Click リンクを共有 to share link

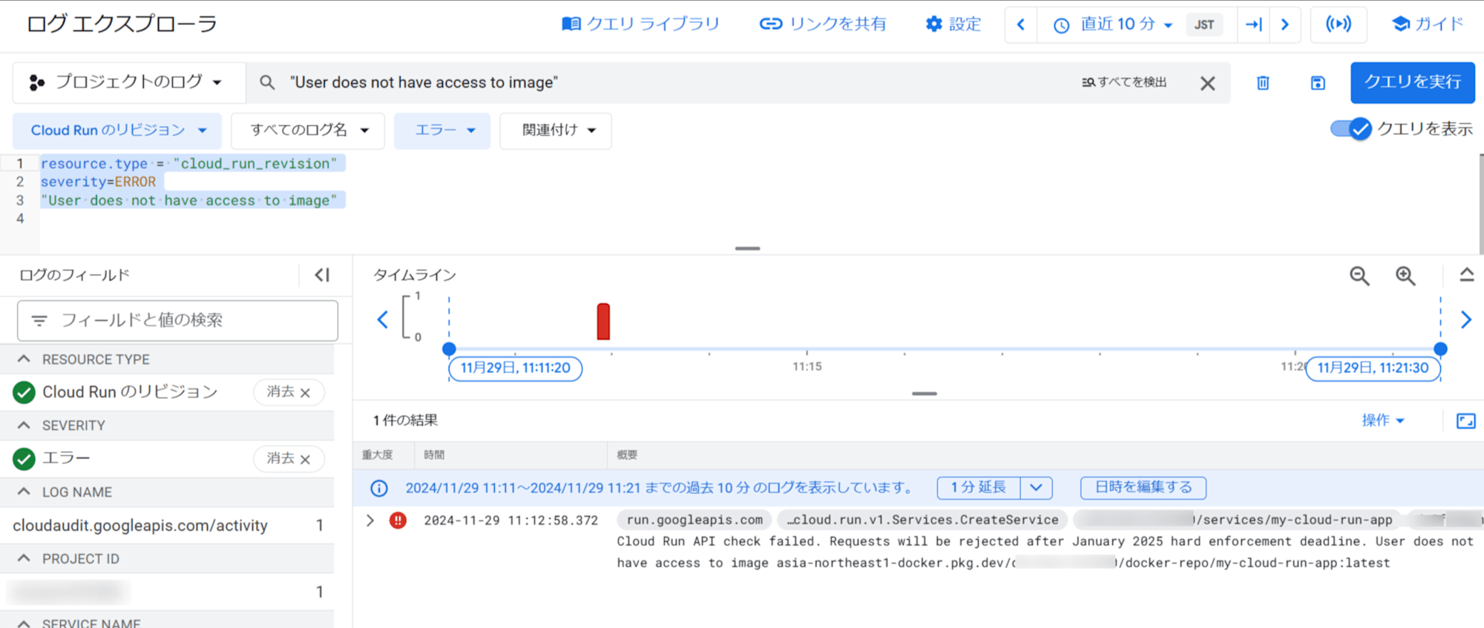(822, 24)
